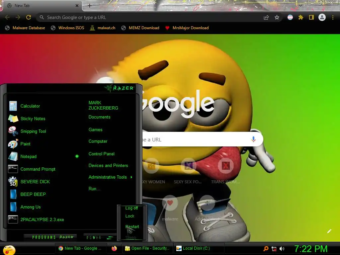Open the Chrome profile avatar

[322, 17]
